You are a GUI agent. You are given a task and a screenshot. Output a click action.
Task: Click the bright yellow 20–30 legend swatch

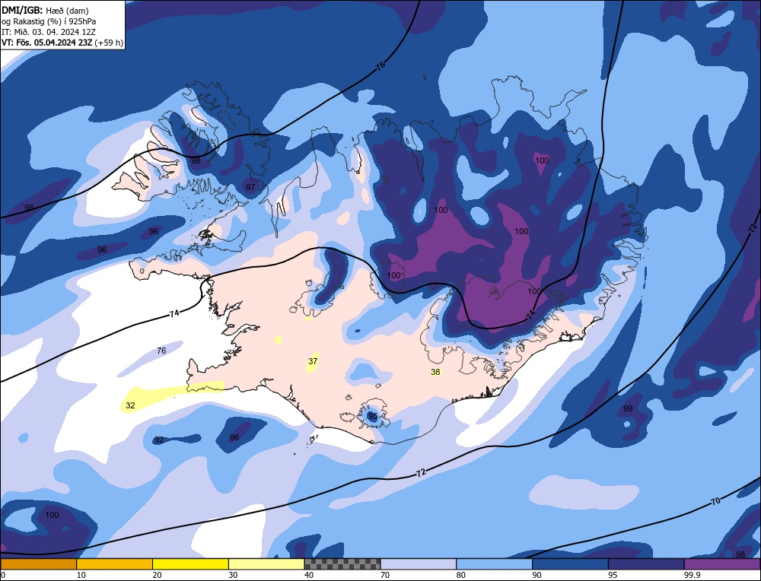click(x=191, y=564)
